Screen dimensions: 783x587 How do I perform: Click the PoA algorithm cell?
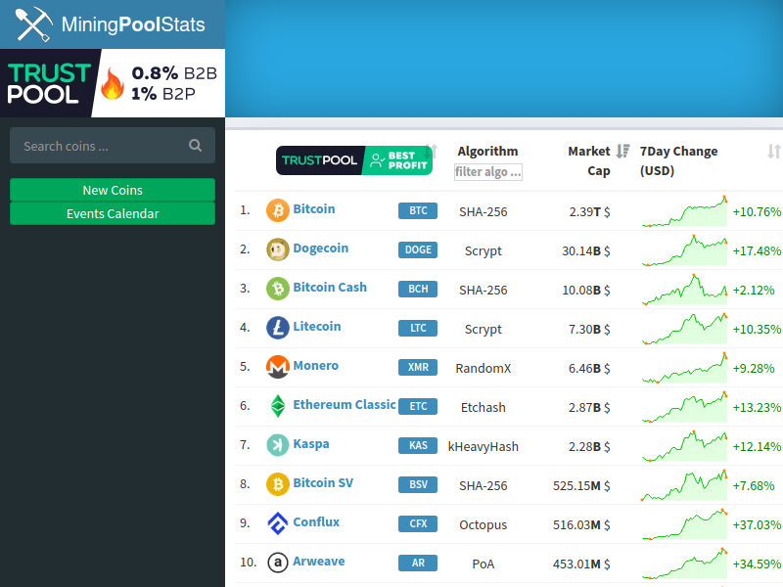483,564
